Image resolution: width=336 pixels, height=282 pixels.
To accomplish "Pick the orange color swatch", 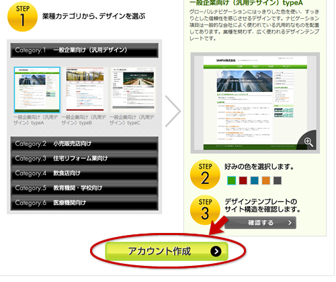I will [266, 181].
